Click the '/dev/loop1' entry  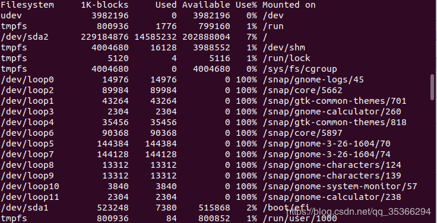27,101
